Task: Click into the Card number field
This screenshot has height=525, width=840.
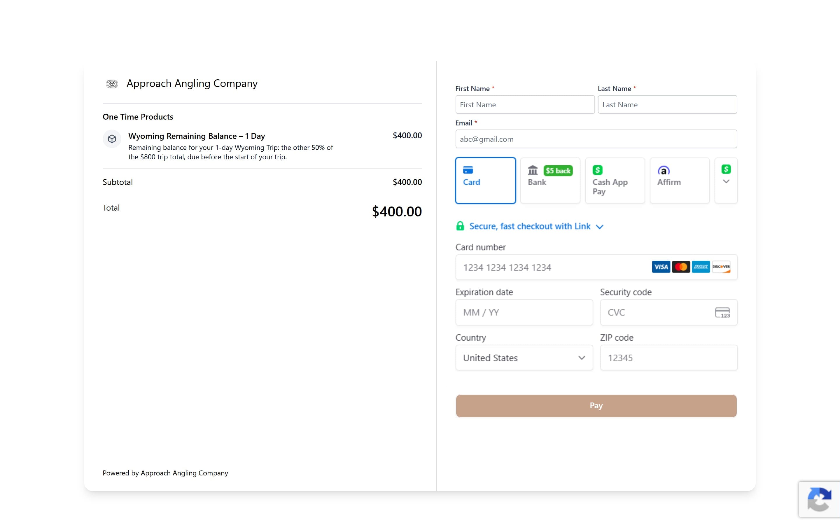Action: pos(596,267)
